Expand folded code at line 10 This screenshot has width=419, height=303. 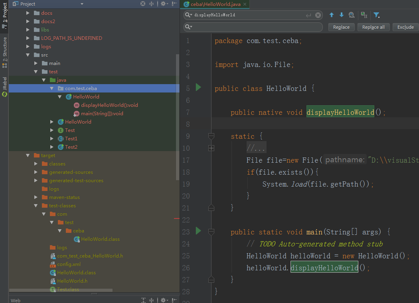[211, 148]
